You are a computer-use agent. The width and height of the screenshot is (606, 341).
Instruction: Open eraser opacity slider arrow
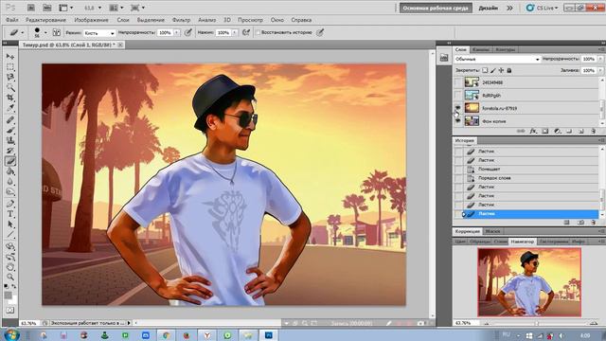pyautogui.click(x=177, y=33)
